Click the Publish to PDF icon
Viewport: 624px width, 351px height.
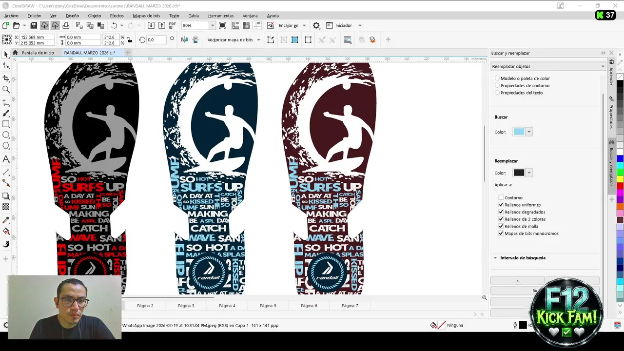click(173, 25)
